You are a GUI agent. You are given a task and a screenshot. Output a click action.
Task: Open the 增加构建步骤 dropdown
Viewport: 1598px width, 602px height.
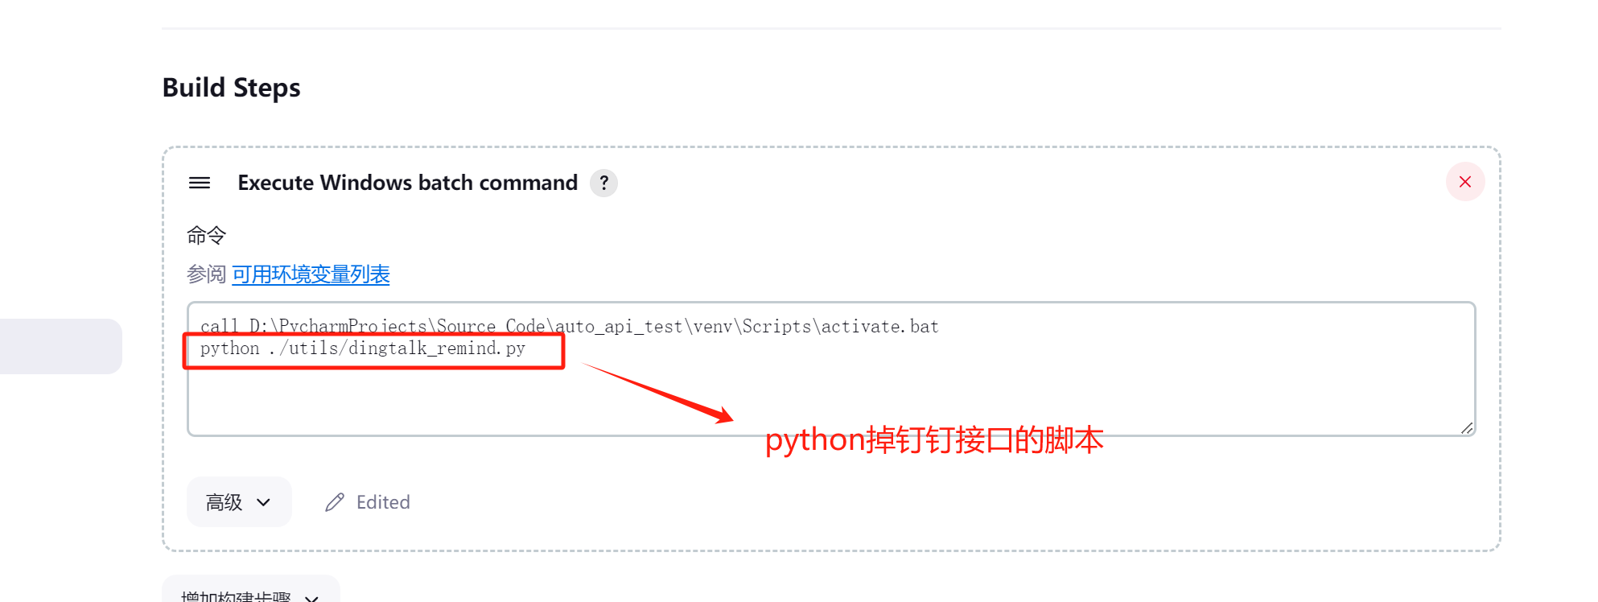point(236,596)
